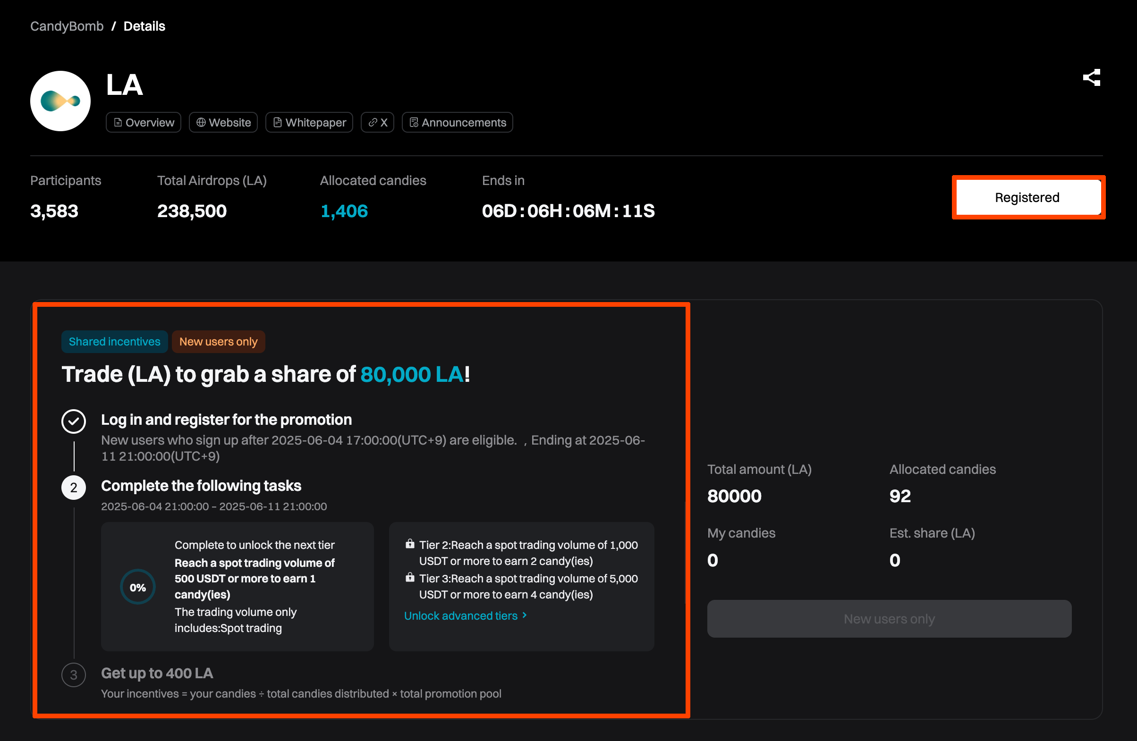Click the 3,583 participants value
The width and height of the screenshot is (1137, 741).
pos(54,211)
